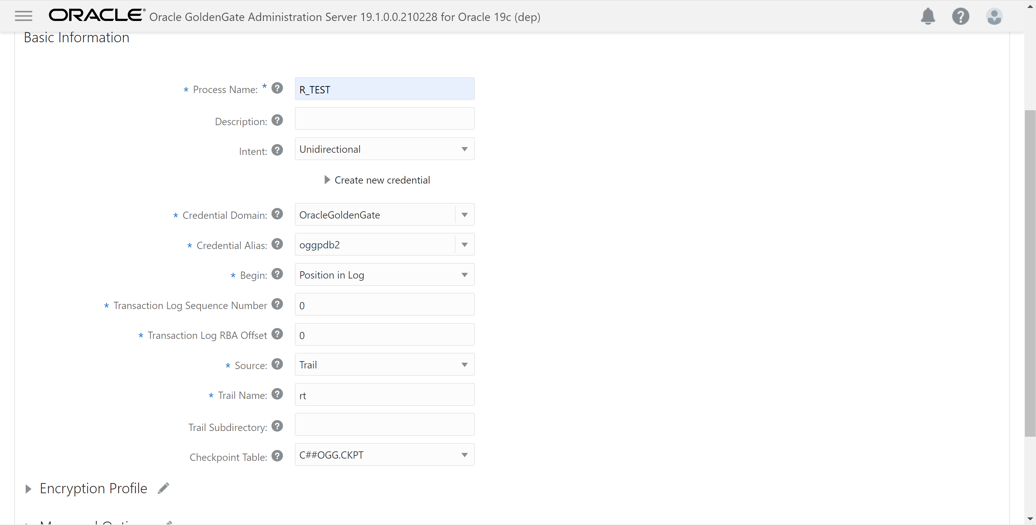Screen dimensions: 1036x525
Task: Click the empty Description input field
Action: (384, 119)
